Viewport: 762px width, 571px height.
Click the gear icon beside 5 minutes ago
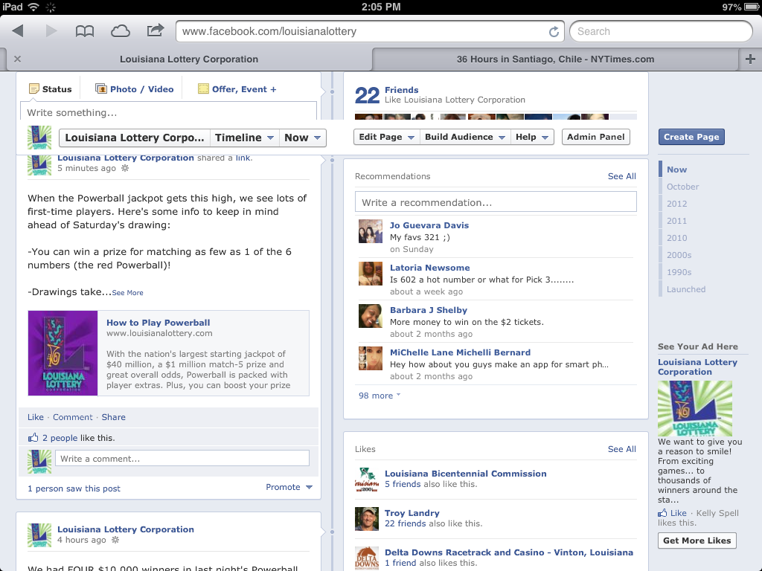pos(125,169)
